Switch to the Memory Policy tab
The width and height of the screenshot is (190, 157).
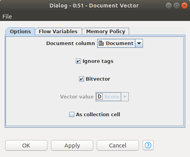105,31
